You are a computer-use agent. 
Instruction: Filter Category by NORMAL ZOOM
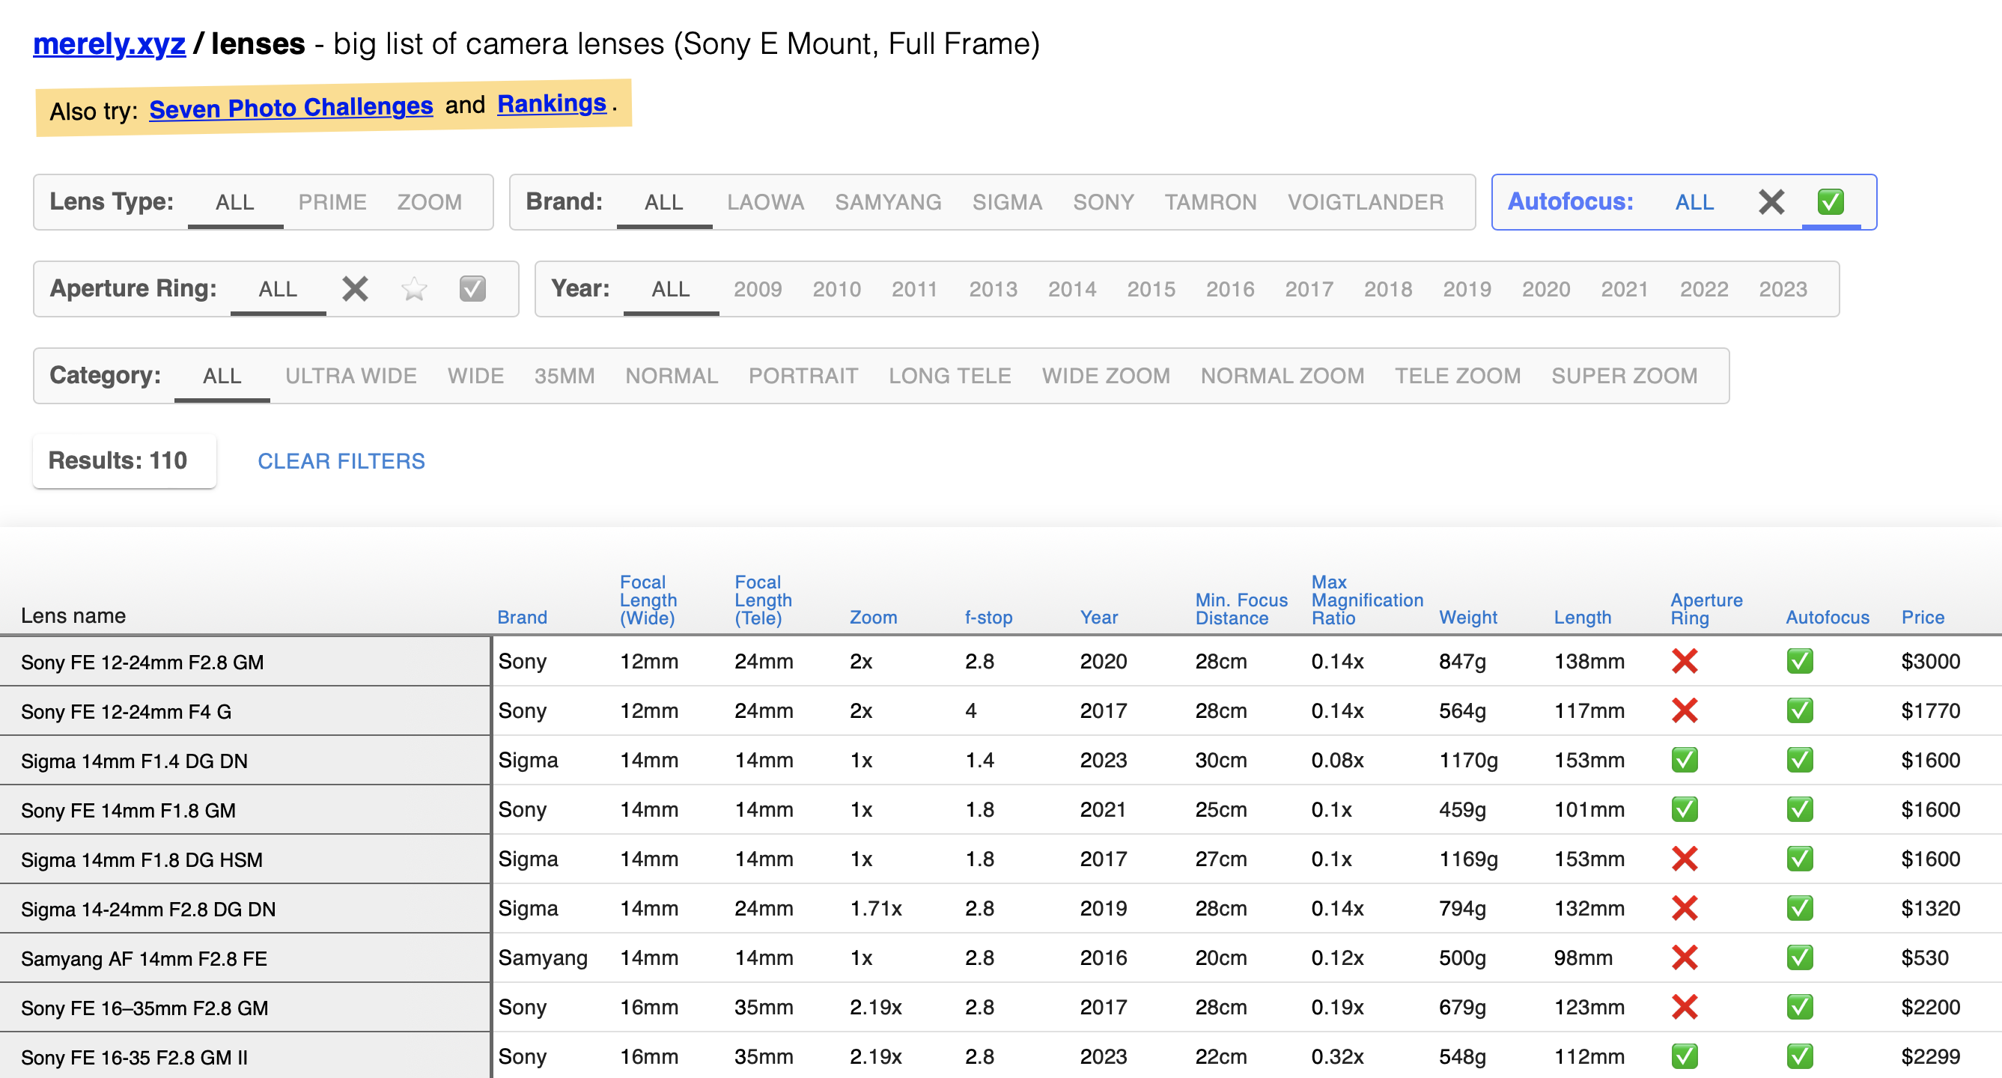[x=1283, y=376]
